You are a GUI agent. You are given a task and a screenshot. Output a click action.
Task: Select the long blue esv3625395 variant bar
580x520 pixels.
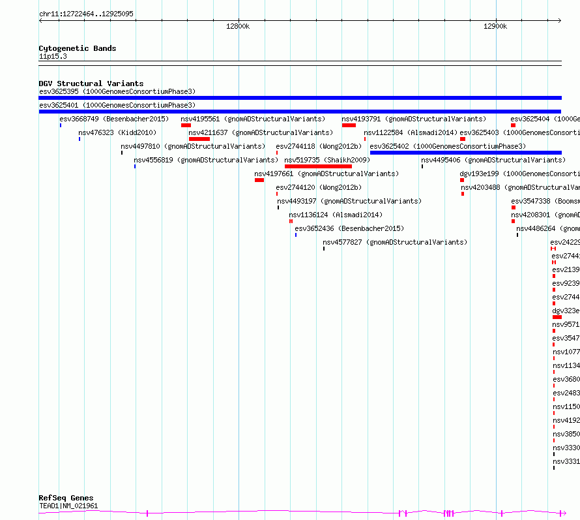point(300,98)
